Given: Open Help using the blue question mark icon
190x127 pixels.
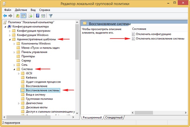Looking at the screenshot, I should (x=37, y=16).
